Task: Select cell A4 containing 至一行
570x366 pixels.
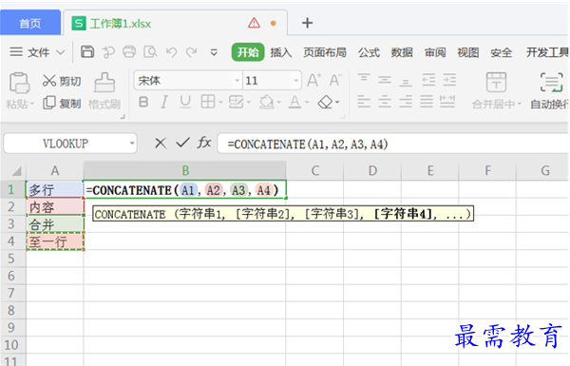Action: [x=55, y=241]
